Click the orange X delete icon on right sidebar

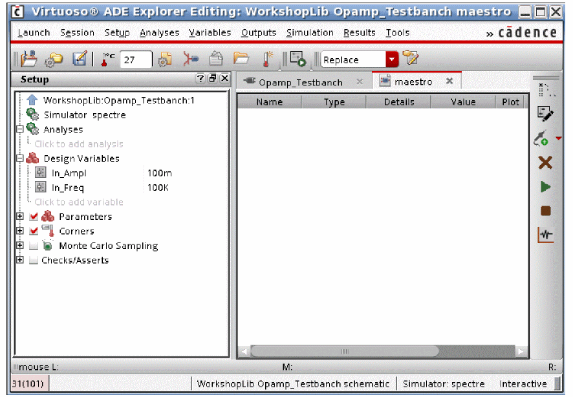click(x=545, y=162)
